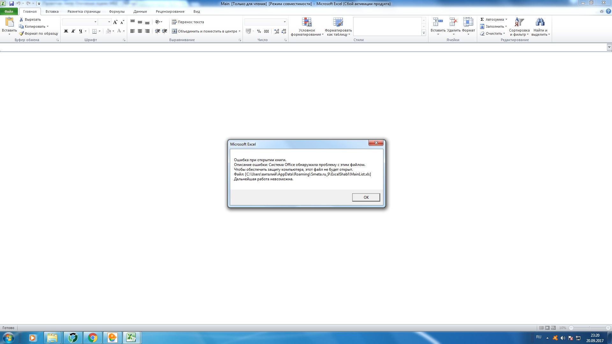Viewport: 612px width, 344px height.
Task: Click the accounting currency format icon
Action: click(x=248, y=31)
